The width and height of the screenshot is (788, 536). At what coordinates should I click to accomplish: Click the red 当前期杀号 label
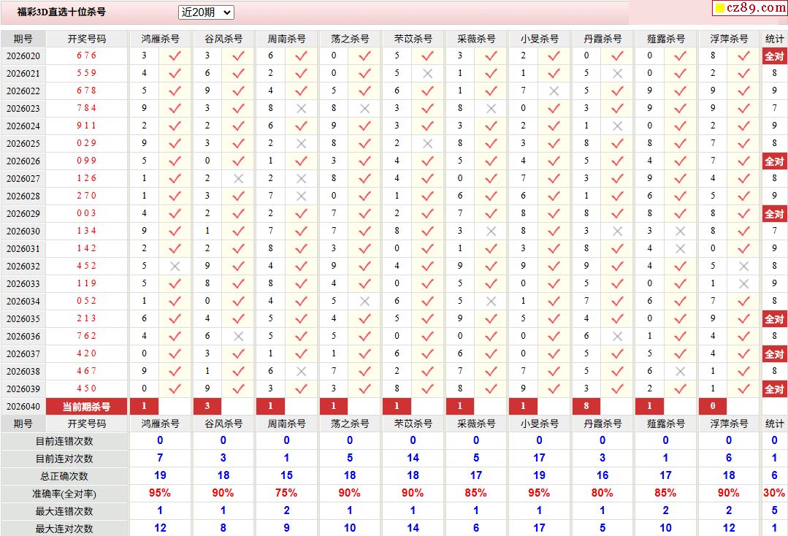[x=86, y=407]
